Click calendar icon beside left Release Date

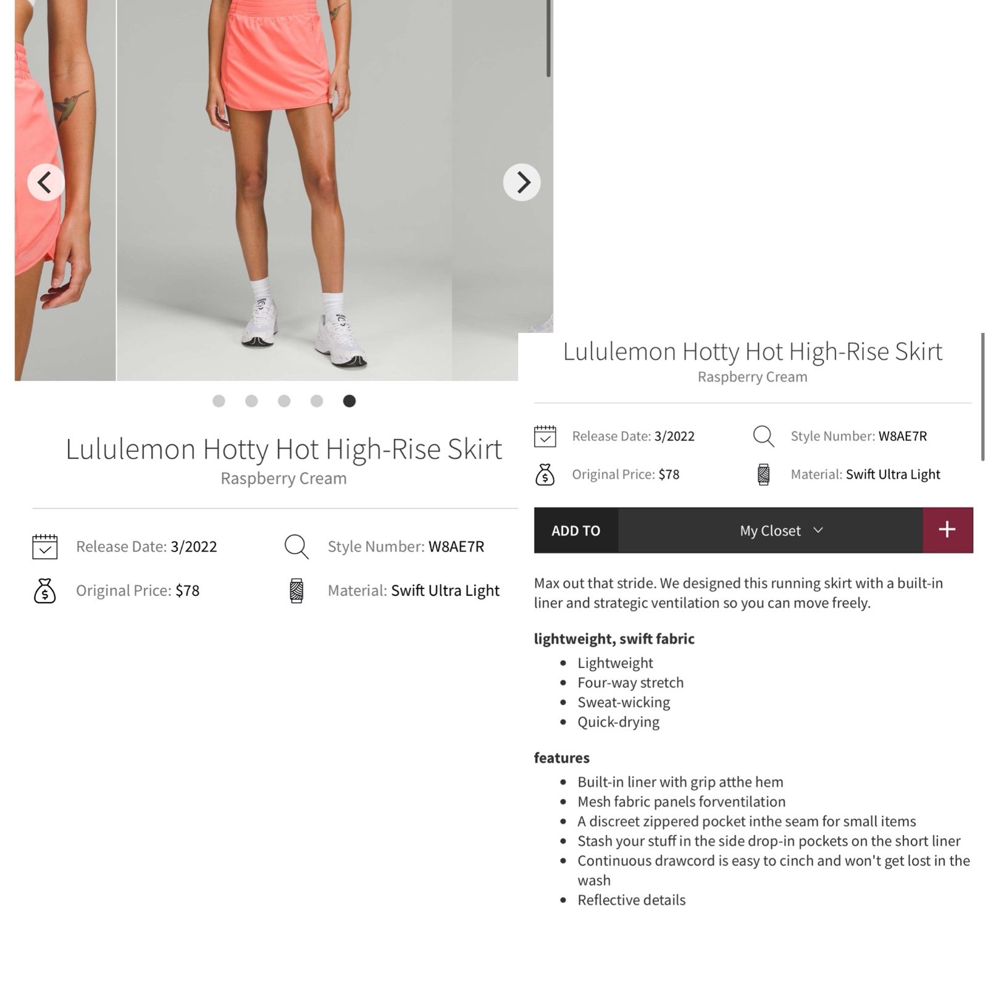coord(45,546)
